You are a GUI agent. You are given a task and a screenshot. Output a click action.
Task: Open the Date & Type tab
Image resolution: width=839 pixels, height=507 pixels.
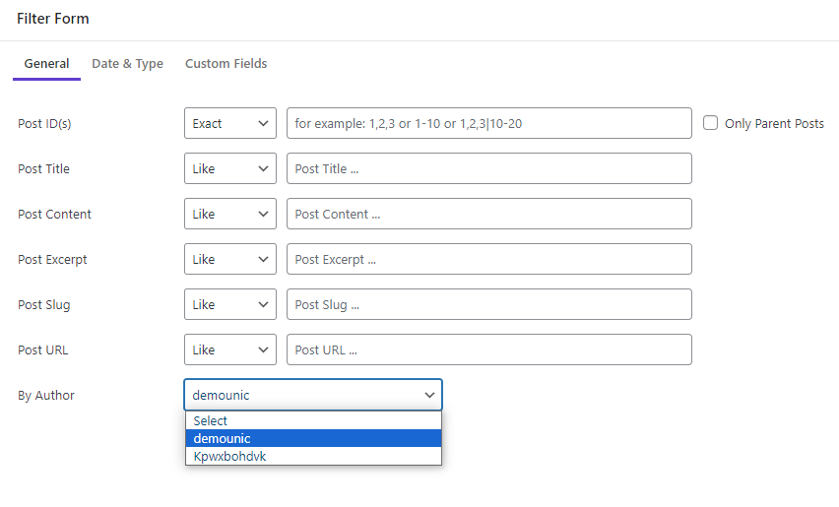pyautogui.click(x=127, y=64)
